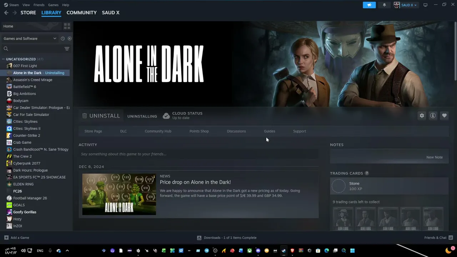Open the Help menu

coord(66,5)
